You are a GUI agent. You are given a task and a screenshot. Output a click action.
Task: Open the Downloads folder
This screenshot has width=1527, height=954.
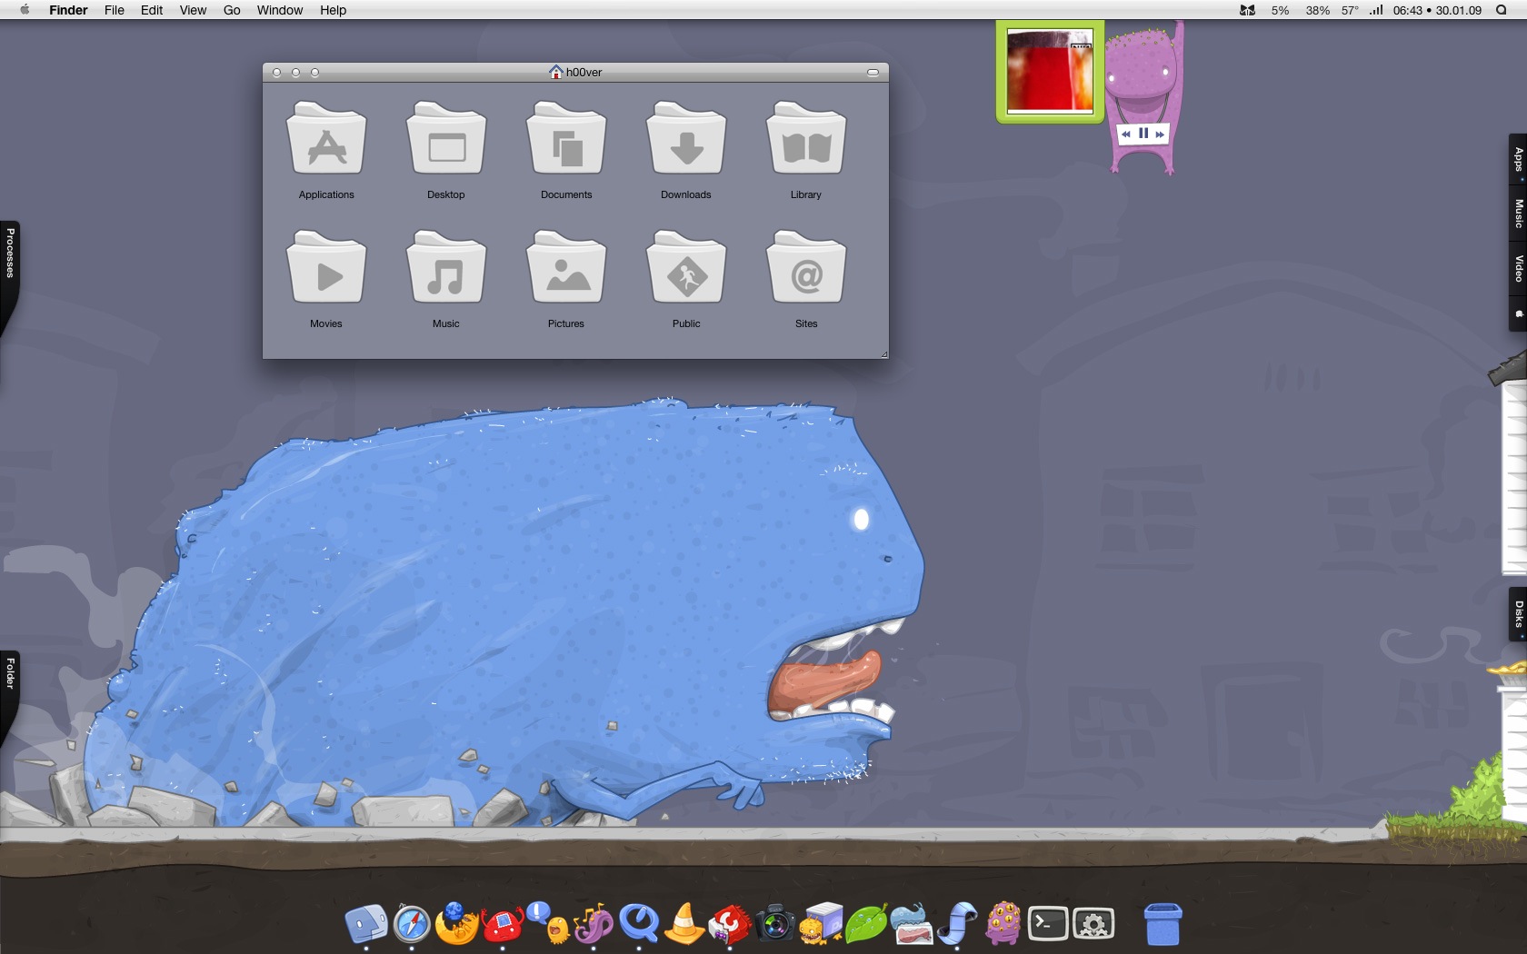click(x=686, y=139)
